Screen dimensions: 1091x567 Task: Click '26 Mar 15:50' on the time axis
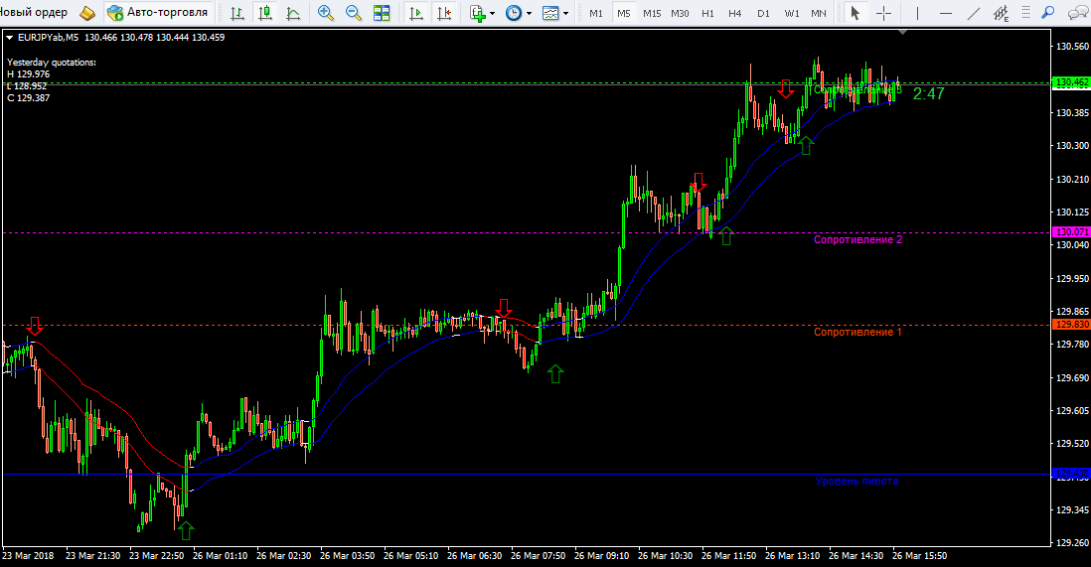click(x=919, y=556)
